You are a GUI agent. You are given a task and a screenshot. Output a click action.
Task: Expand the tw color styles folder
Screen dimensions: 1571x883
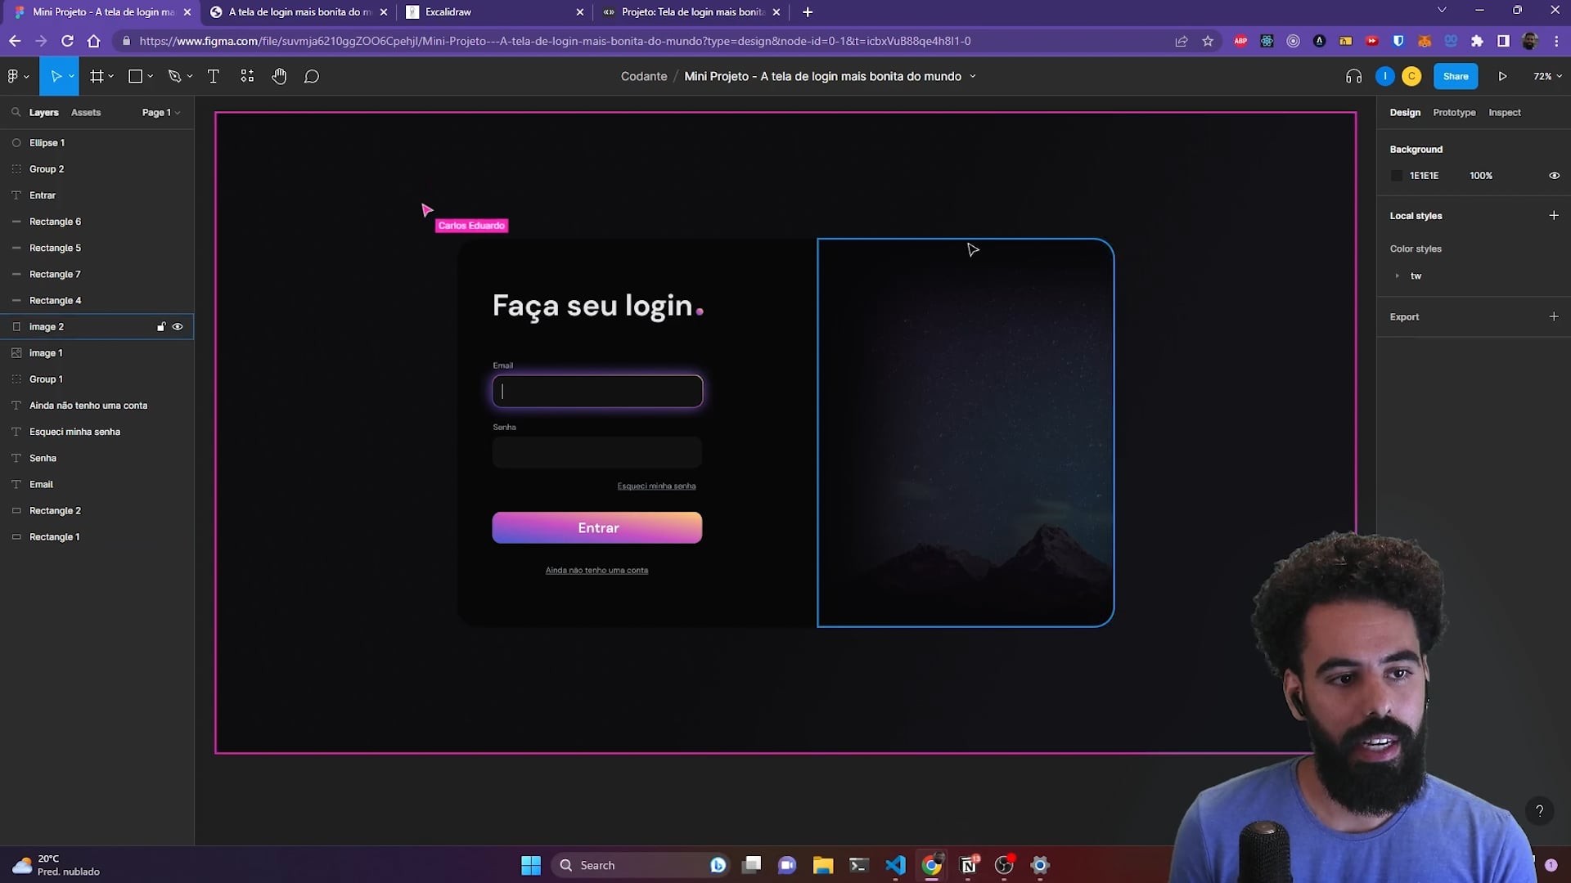[x=1398, y=276]
